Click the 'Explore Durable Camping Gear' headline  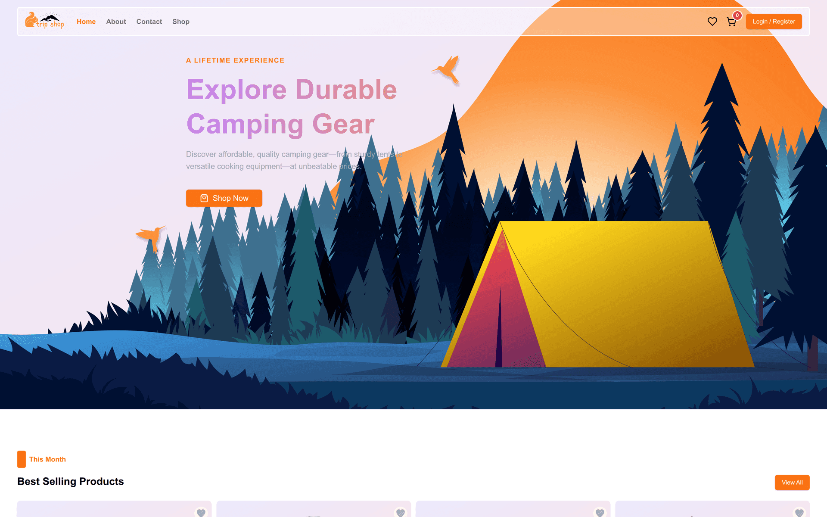(x=292, y=107)
